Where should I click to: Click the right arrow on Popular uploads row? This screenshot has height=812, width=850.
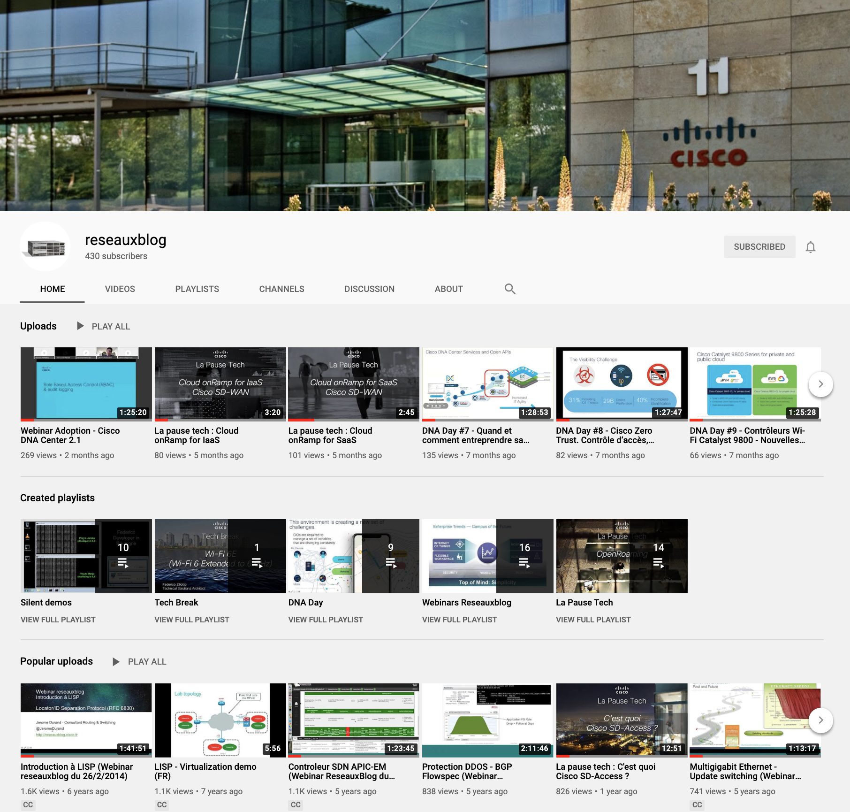point(821,720)
